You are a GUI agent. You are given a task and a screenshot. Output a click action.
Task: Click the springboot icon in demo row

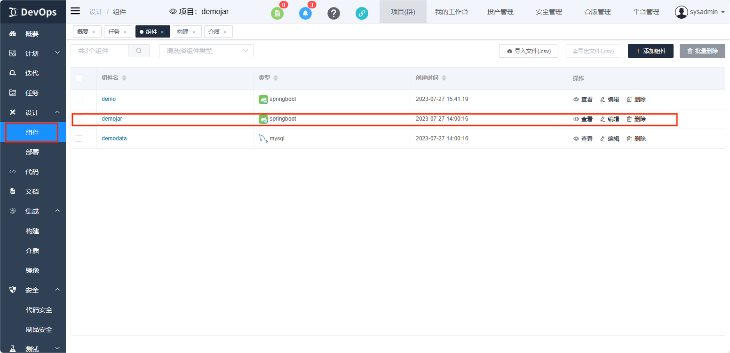(x=263, y=100)
